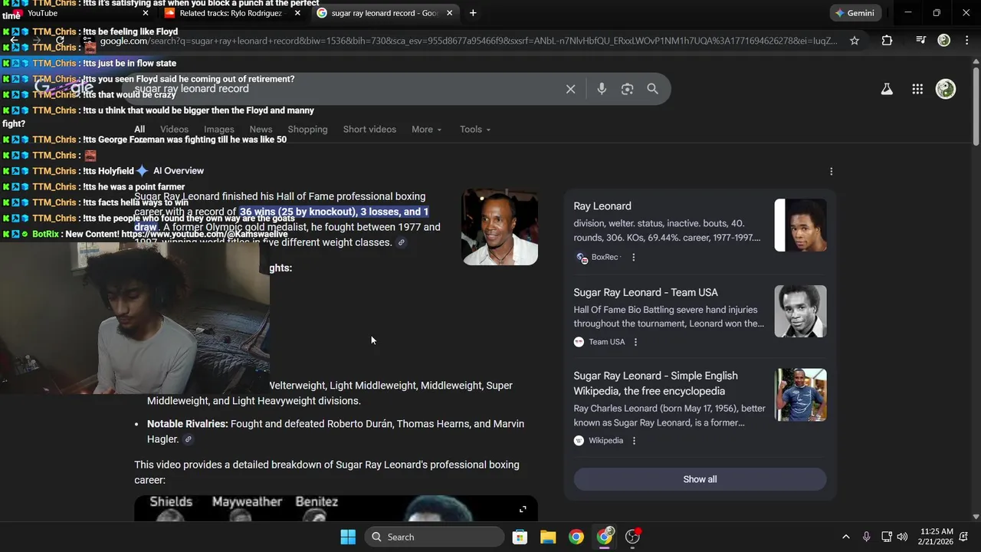Open BoxRec result three-dot menu

(x=633, y=258)
